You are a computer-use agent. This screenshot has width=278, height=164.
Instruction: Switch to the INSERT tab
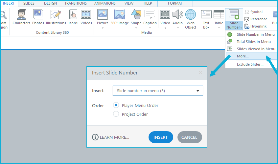tap(9, 3)
